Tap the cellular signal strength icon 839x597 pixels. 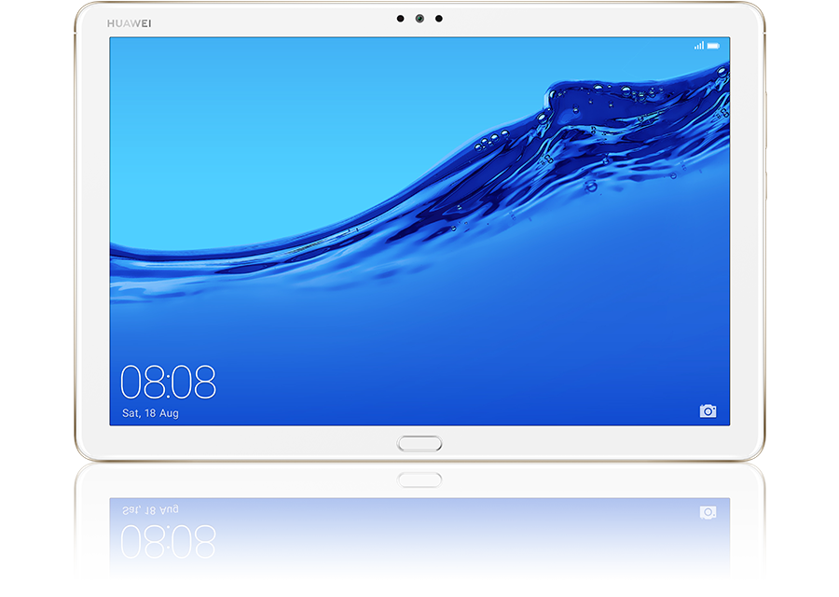(x=699, y=46)
